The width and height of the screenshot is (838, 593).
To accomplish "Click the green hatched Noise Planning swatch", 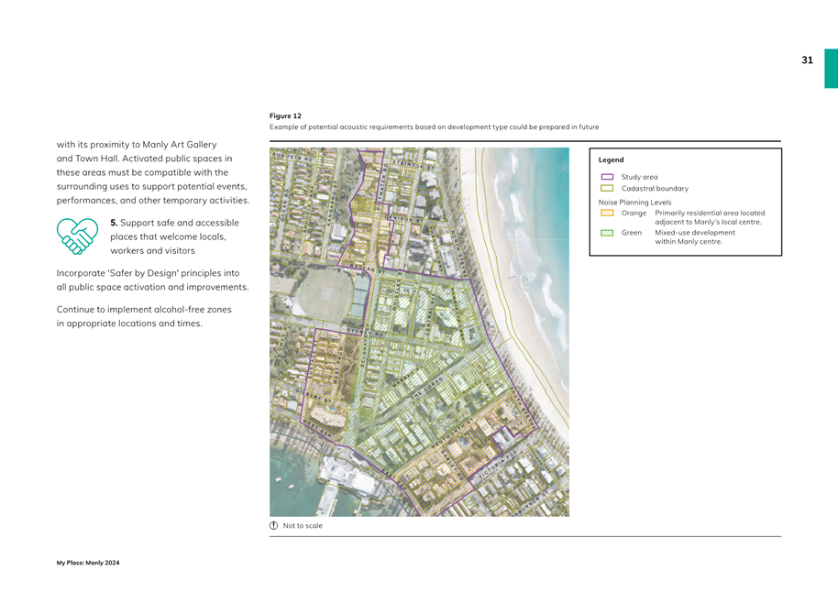I will (607, 233).
